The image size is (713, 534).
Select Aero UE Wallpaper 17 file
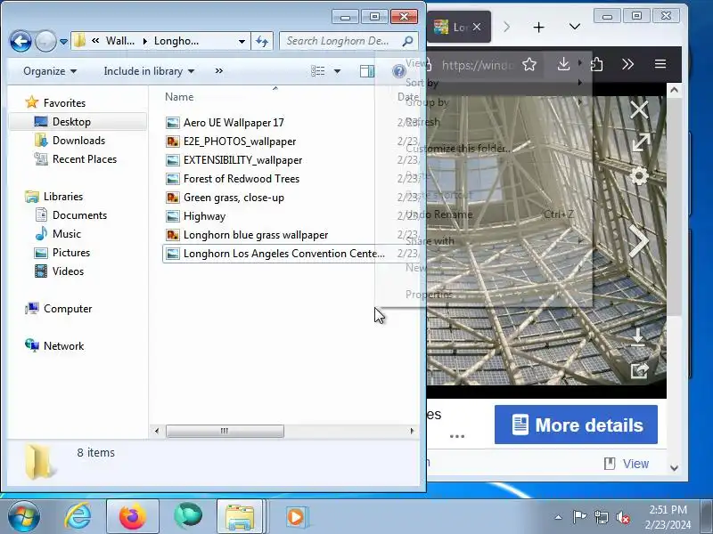point(234,123)
